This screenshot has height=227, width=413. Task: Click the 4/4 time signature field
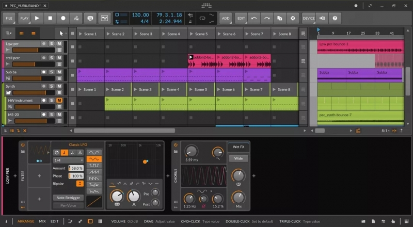point(145,21)
